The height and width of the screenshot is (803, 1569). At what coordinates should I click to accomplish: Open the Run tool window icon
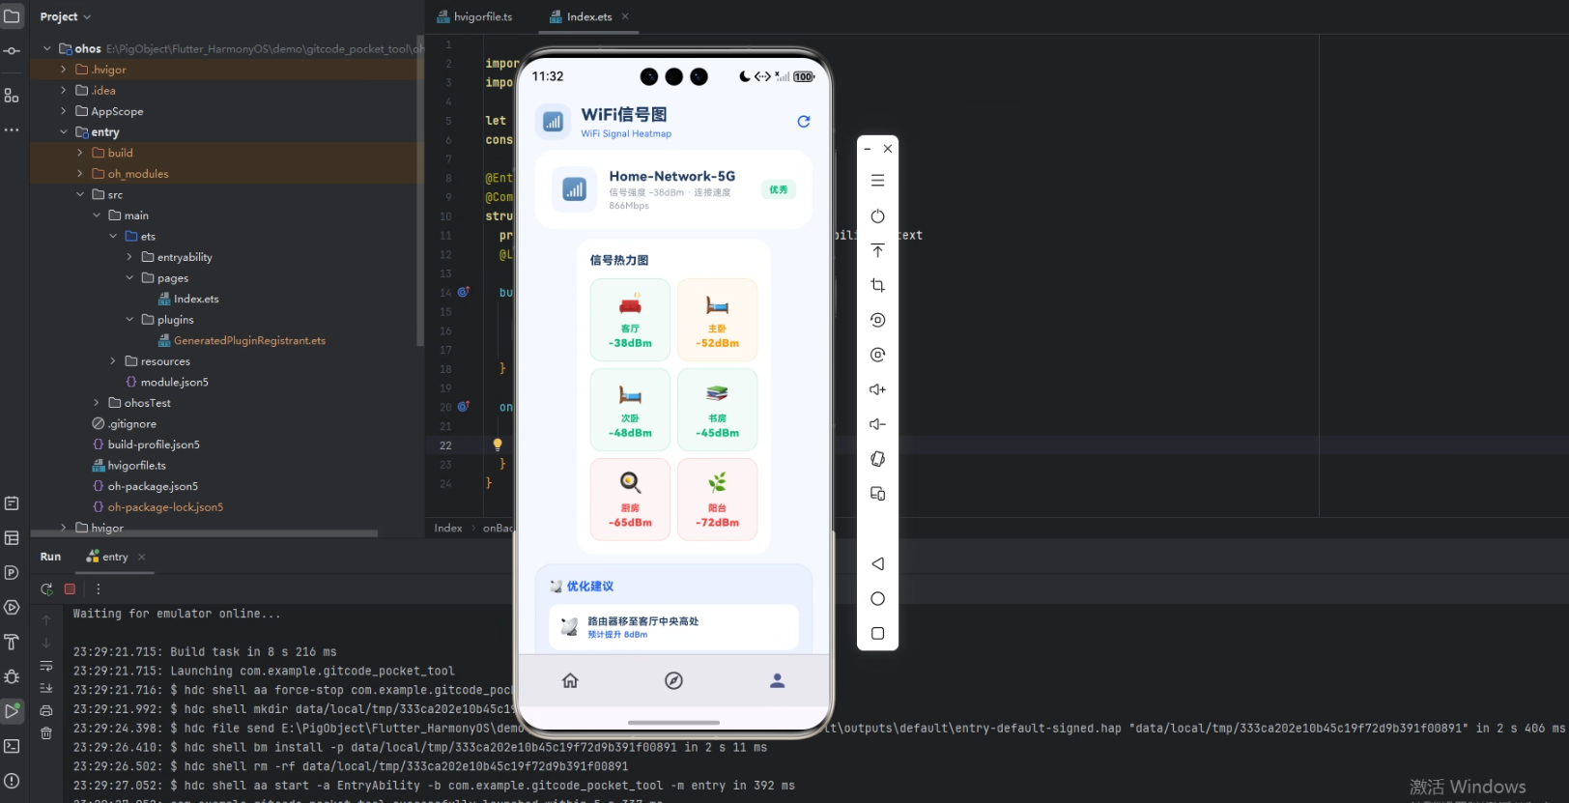12,711
